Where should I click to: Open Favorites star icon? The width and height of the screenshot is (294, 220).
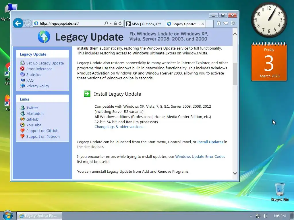click(x=226, y=23)
